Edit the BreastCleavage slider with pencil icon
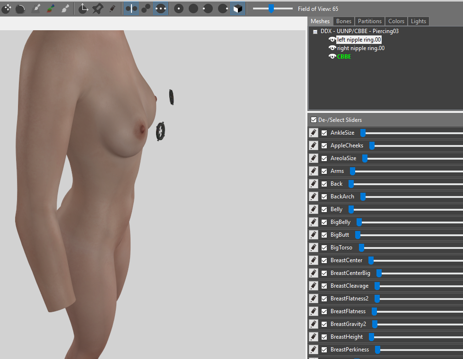Viewport: 463px width, 359px height. tap(314, 286)
